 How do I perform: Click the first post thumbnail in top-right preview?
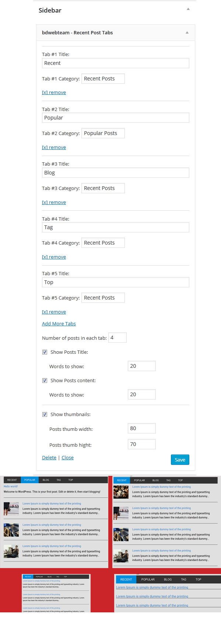pyautogui.click(x=121, y=492)
